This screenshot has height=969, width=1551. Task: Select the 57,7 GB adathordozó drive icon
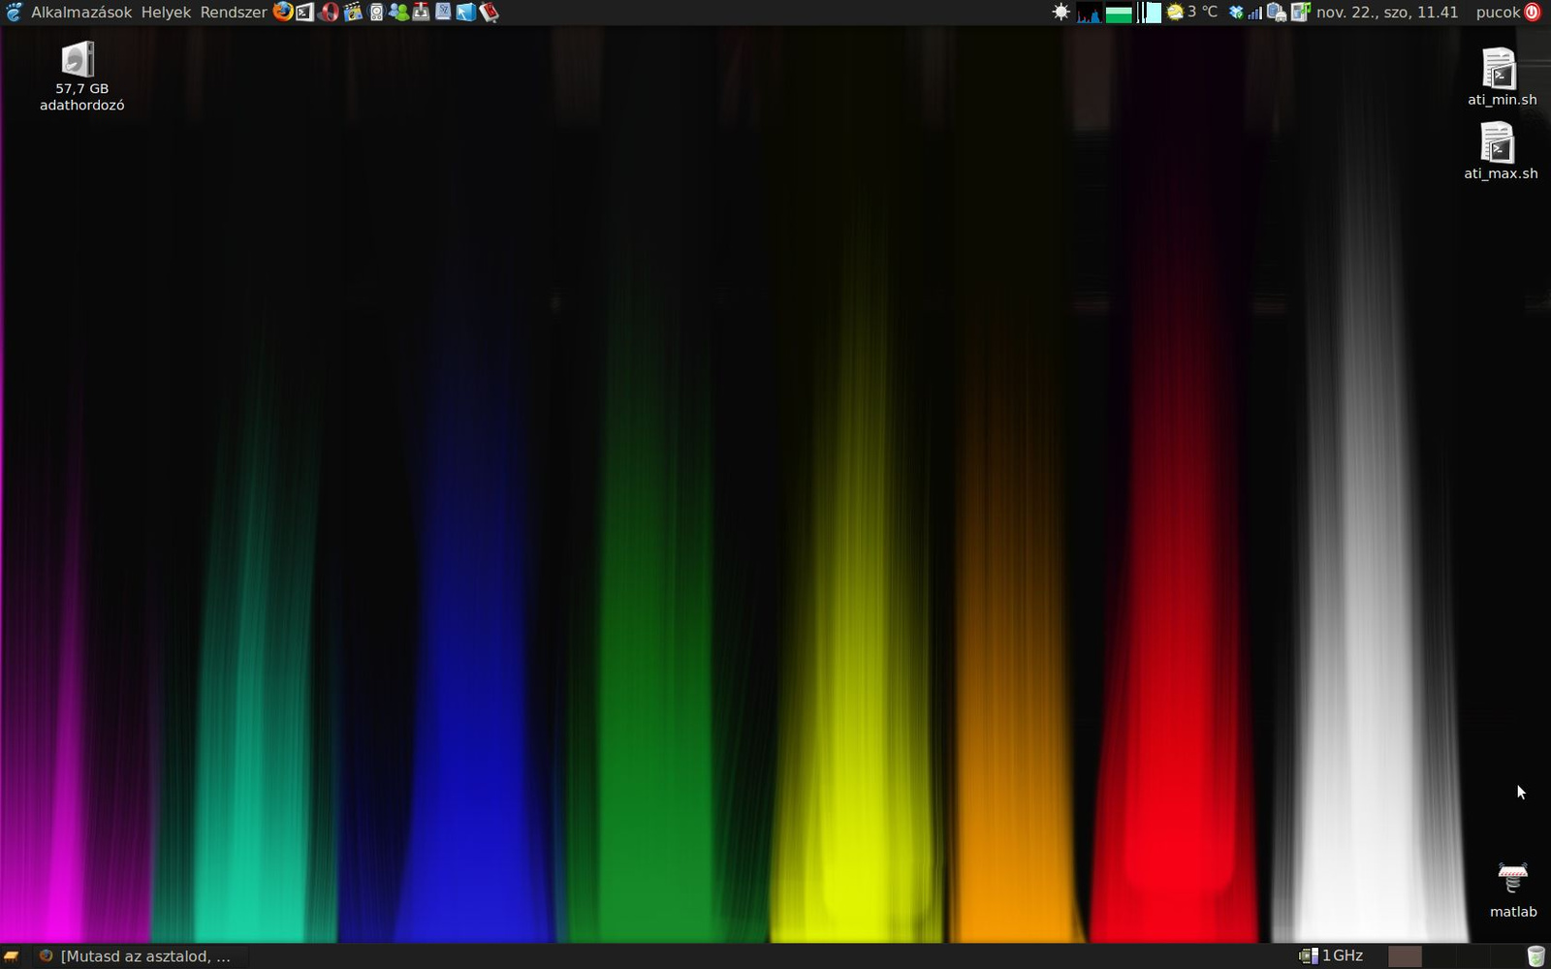[x=81, y=77]
